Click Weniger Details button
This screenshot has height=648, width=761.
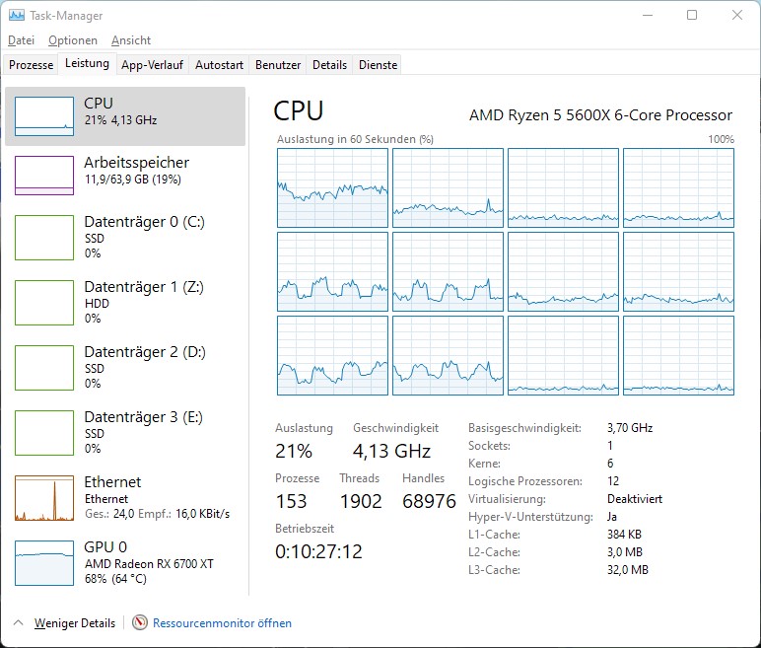tap(75, 622)
